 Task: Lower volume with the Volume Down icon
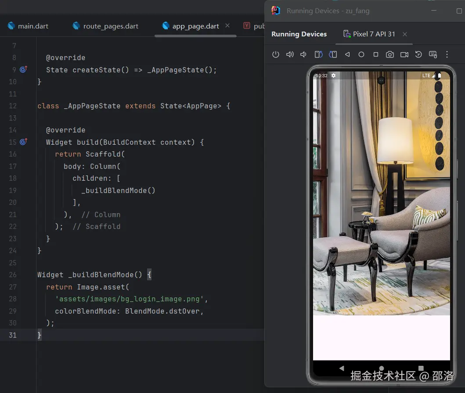[303, 54]
